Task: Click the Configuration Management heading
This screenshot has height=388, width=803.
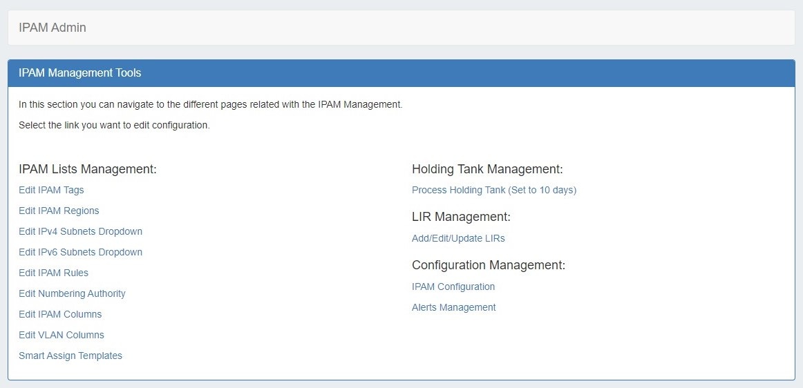Action: (x=488, y=265)
